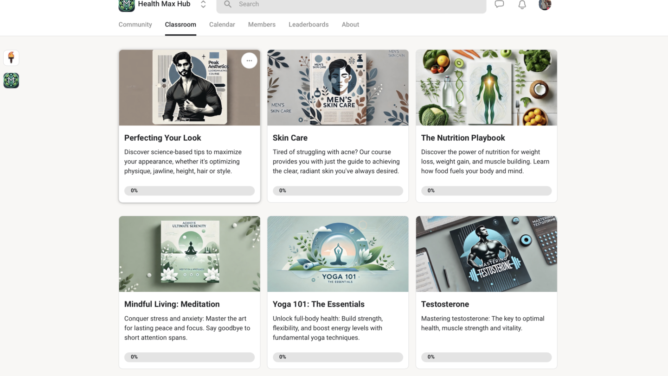The width and height of the screenshot is (668, 376).
Task: Open the three-dot menu on Perfecting Your Look
Action: [249, 61]
